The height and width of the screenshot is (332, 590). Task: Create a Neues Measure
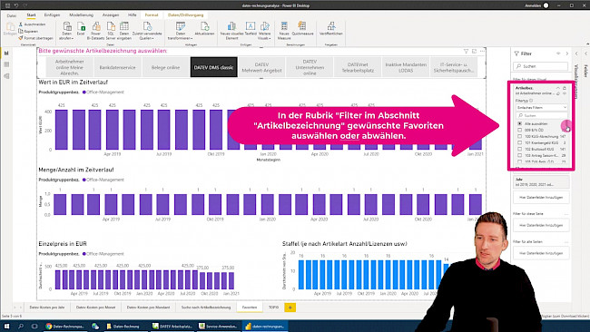284,31
